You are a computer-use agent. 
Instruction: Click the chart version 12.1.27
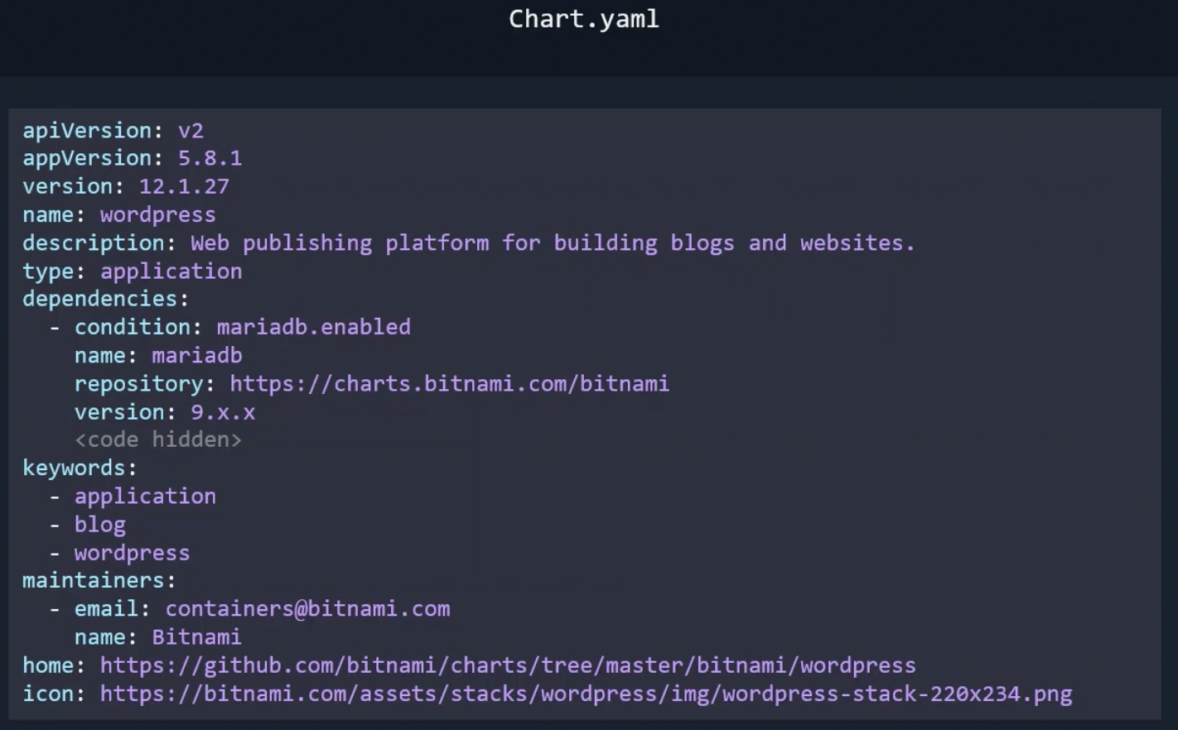tap(184, 186)
